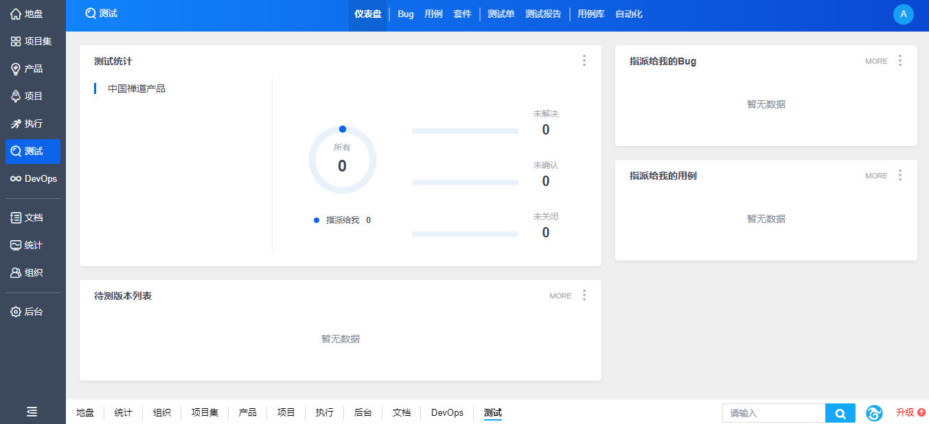
Task: Open 测试统计 panel three-dot menu
Action: coord(584,61)
